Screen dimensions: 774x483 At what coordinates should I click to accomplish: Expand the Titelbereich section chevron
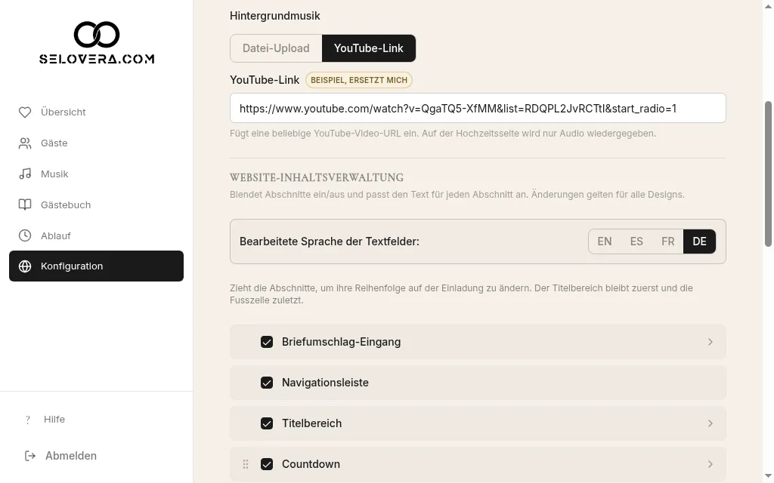[711, 423]
